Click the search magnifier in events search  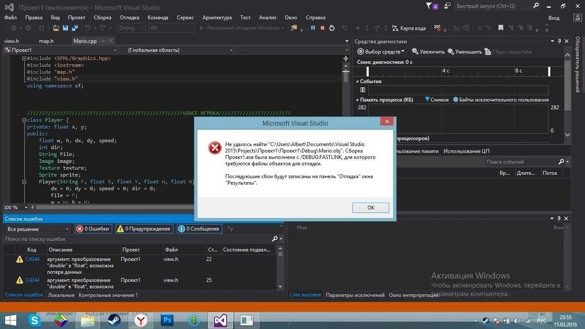pyautogui.click(x=561, y=162)
